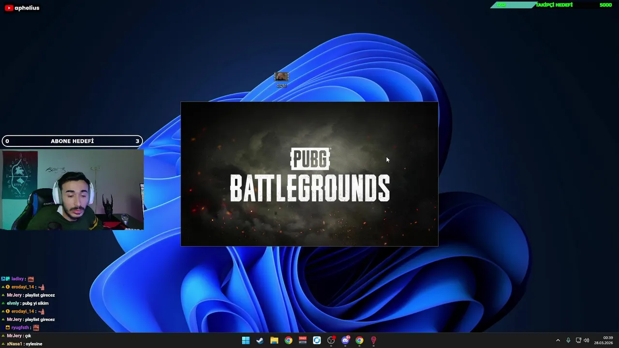Screen dimensions: 619x348
Task: Click the ladixy chat username
Action: 17,279
